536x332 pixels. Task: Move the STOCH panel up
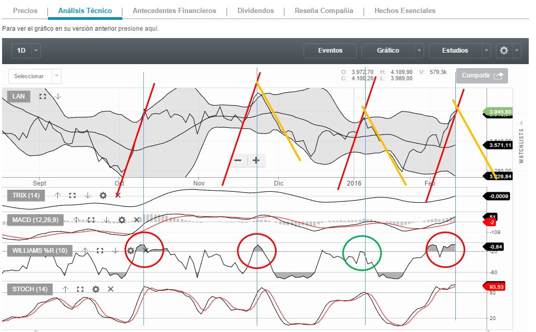(x=65, y=289)
